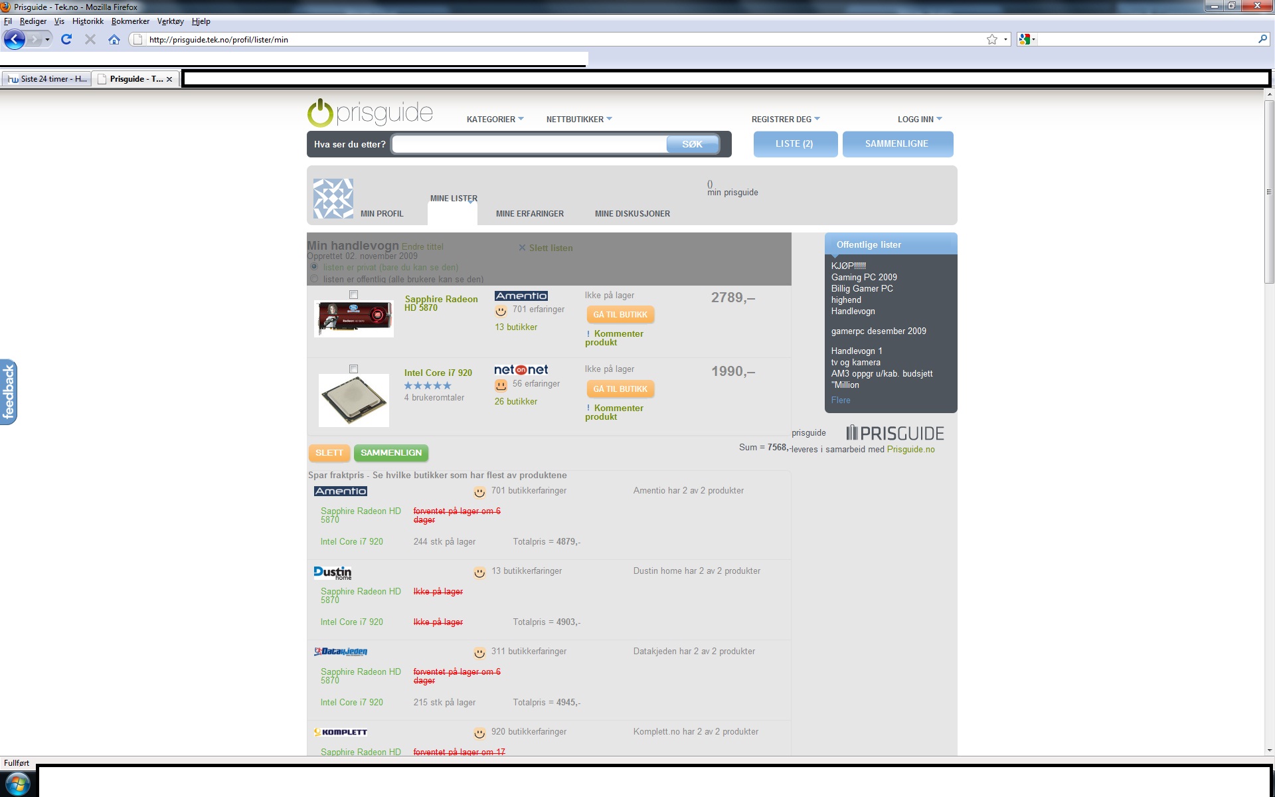Stop loading with the X toolbar icon
Viewport: 1275px width, 797px height.
[90, 39]
